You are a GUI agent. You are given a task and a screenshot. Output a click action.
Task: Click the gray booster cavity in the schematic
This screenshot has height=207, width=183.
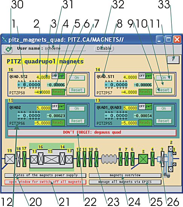tap(109, 159)
